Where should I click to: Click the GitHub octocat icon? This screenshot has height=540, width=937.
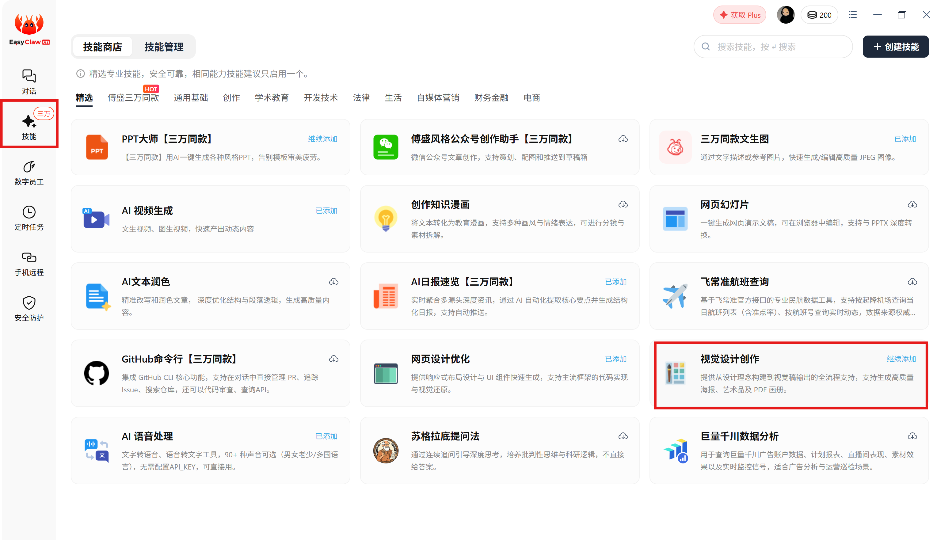[x=97, y=373]
